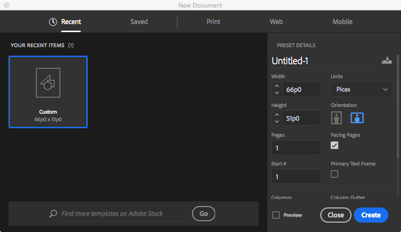Open the Units dropdown set to Picas
The width and height of the screenshot is (401, 232).
[362, 89]
